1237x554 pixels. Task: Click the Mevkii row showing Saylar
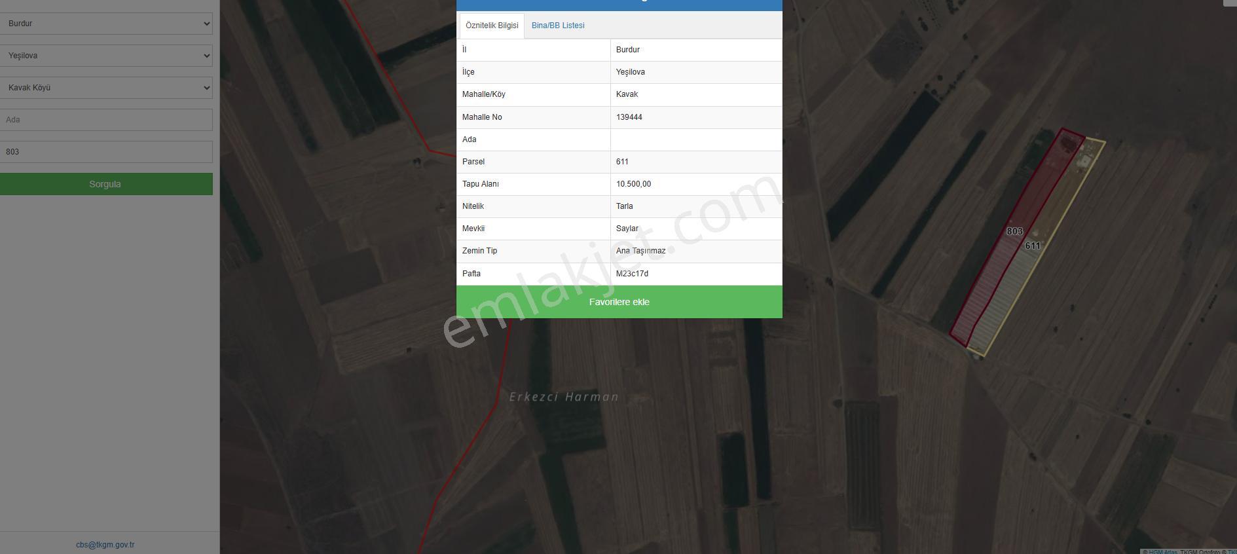coord(619,229)
